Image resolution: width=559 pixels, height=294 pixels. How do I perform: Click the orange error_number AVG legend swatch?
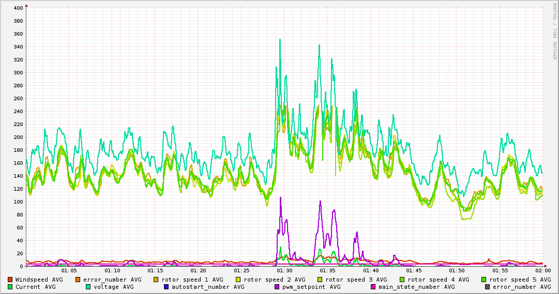point(78,280)
